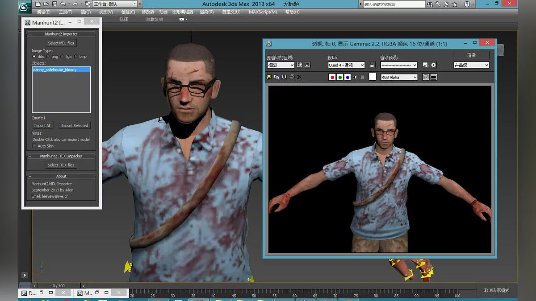Select the dds image type radio

(x=34, y=57)
